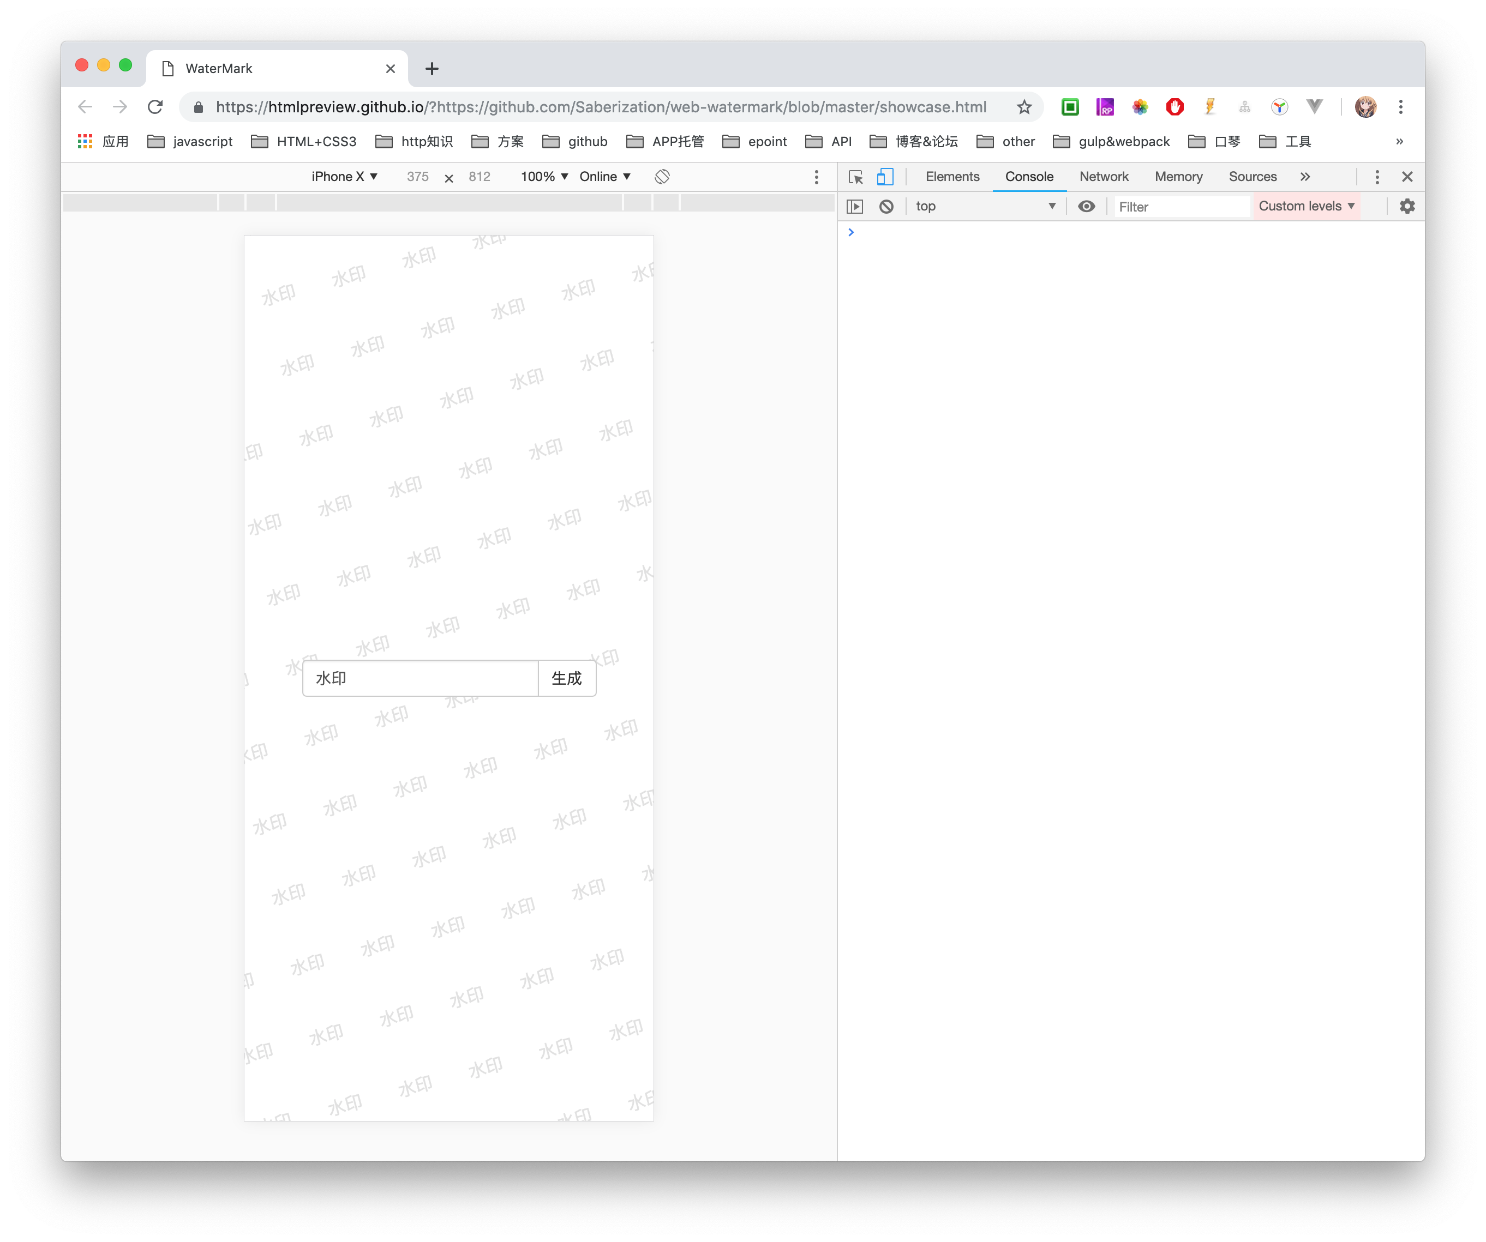Create a live expression with the eye icon
This screenshot has height=1242, width=1486.
click(1086, 207)
